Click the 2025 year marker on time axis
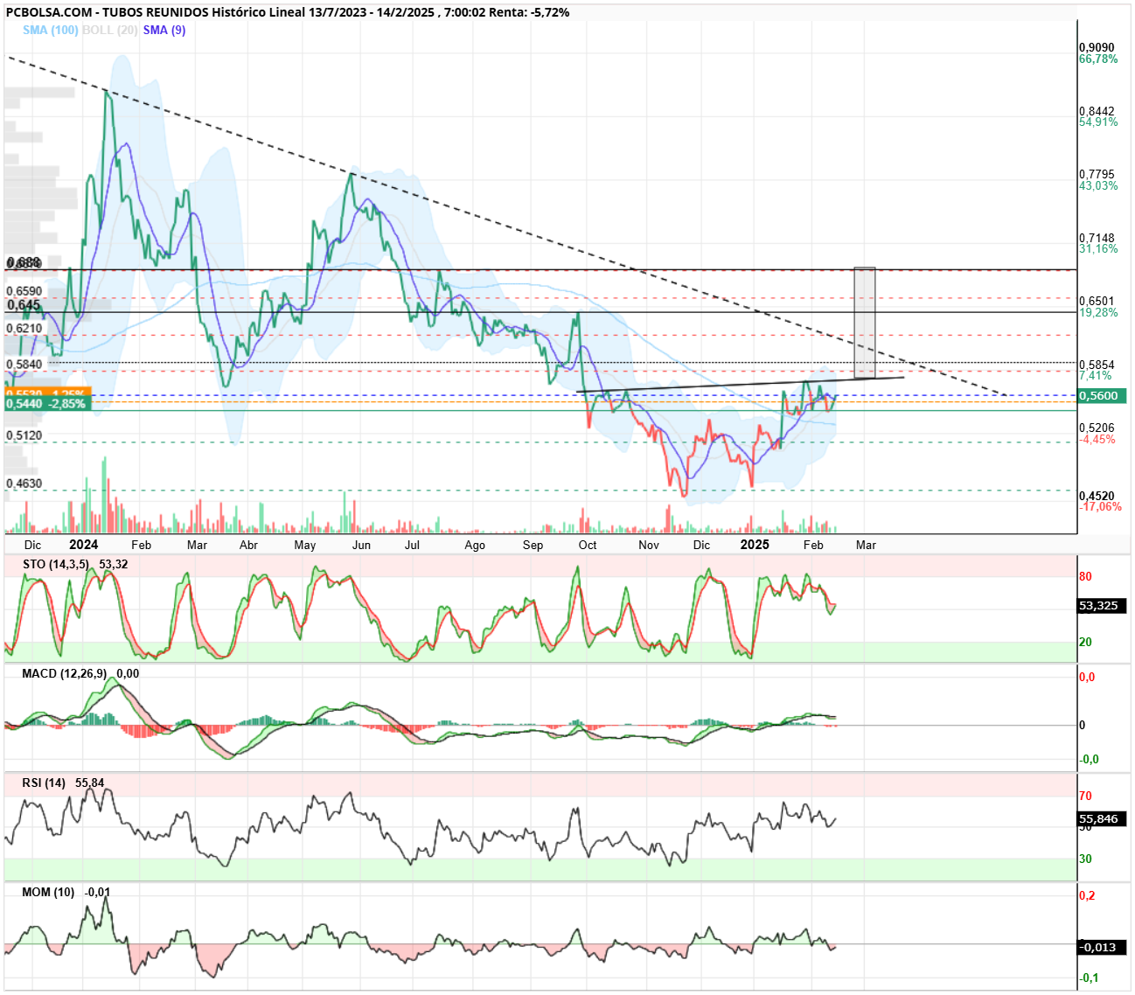 pos(755,545)
